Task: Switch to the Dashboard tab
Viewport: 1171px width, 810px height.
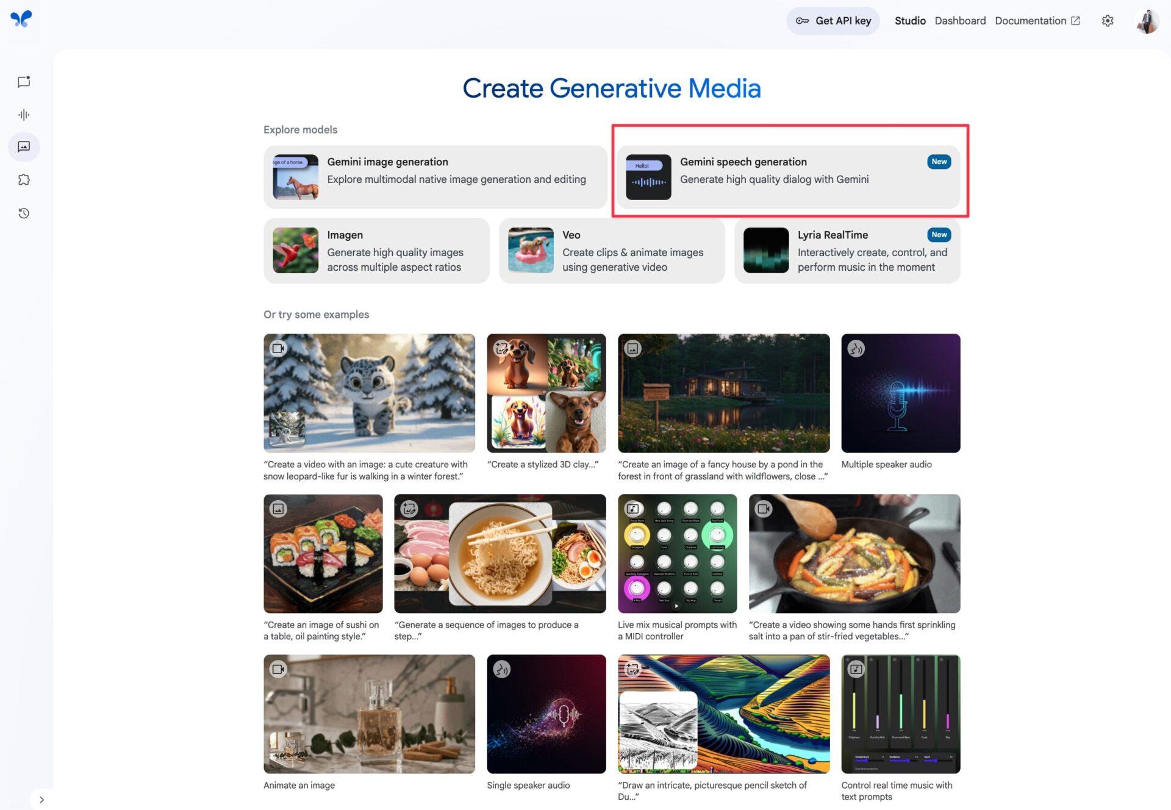Action: 960,21
